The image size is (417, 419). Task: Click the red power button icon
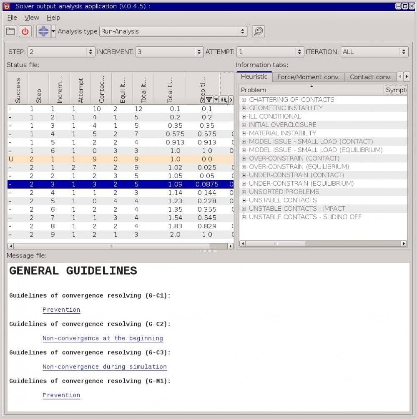25,31
